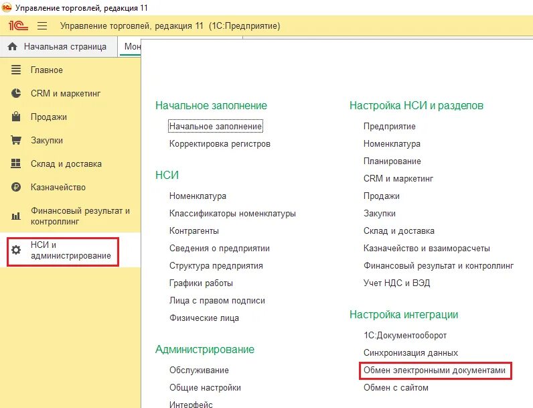Open Физические лица

(204, 318)
